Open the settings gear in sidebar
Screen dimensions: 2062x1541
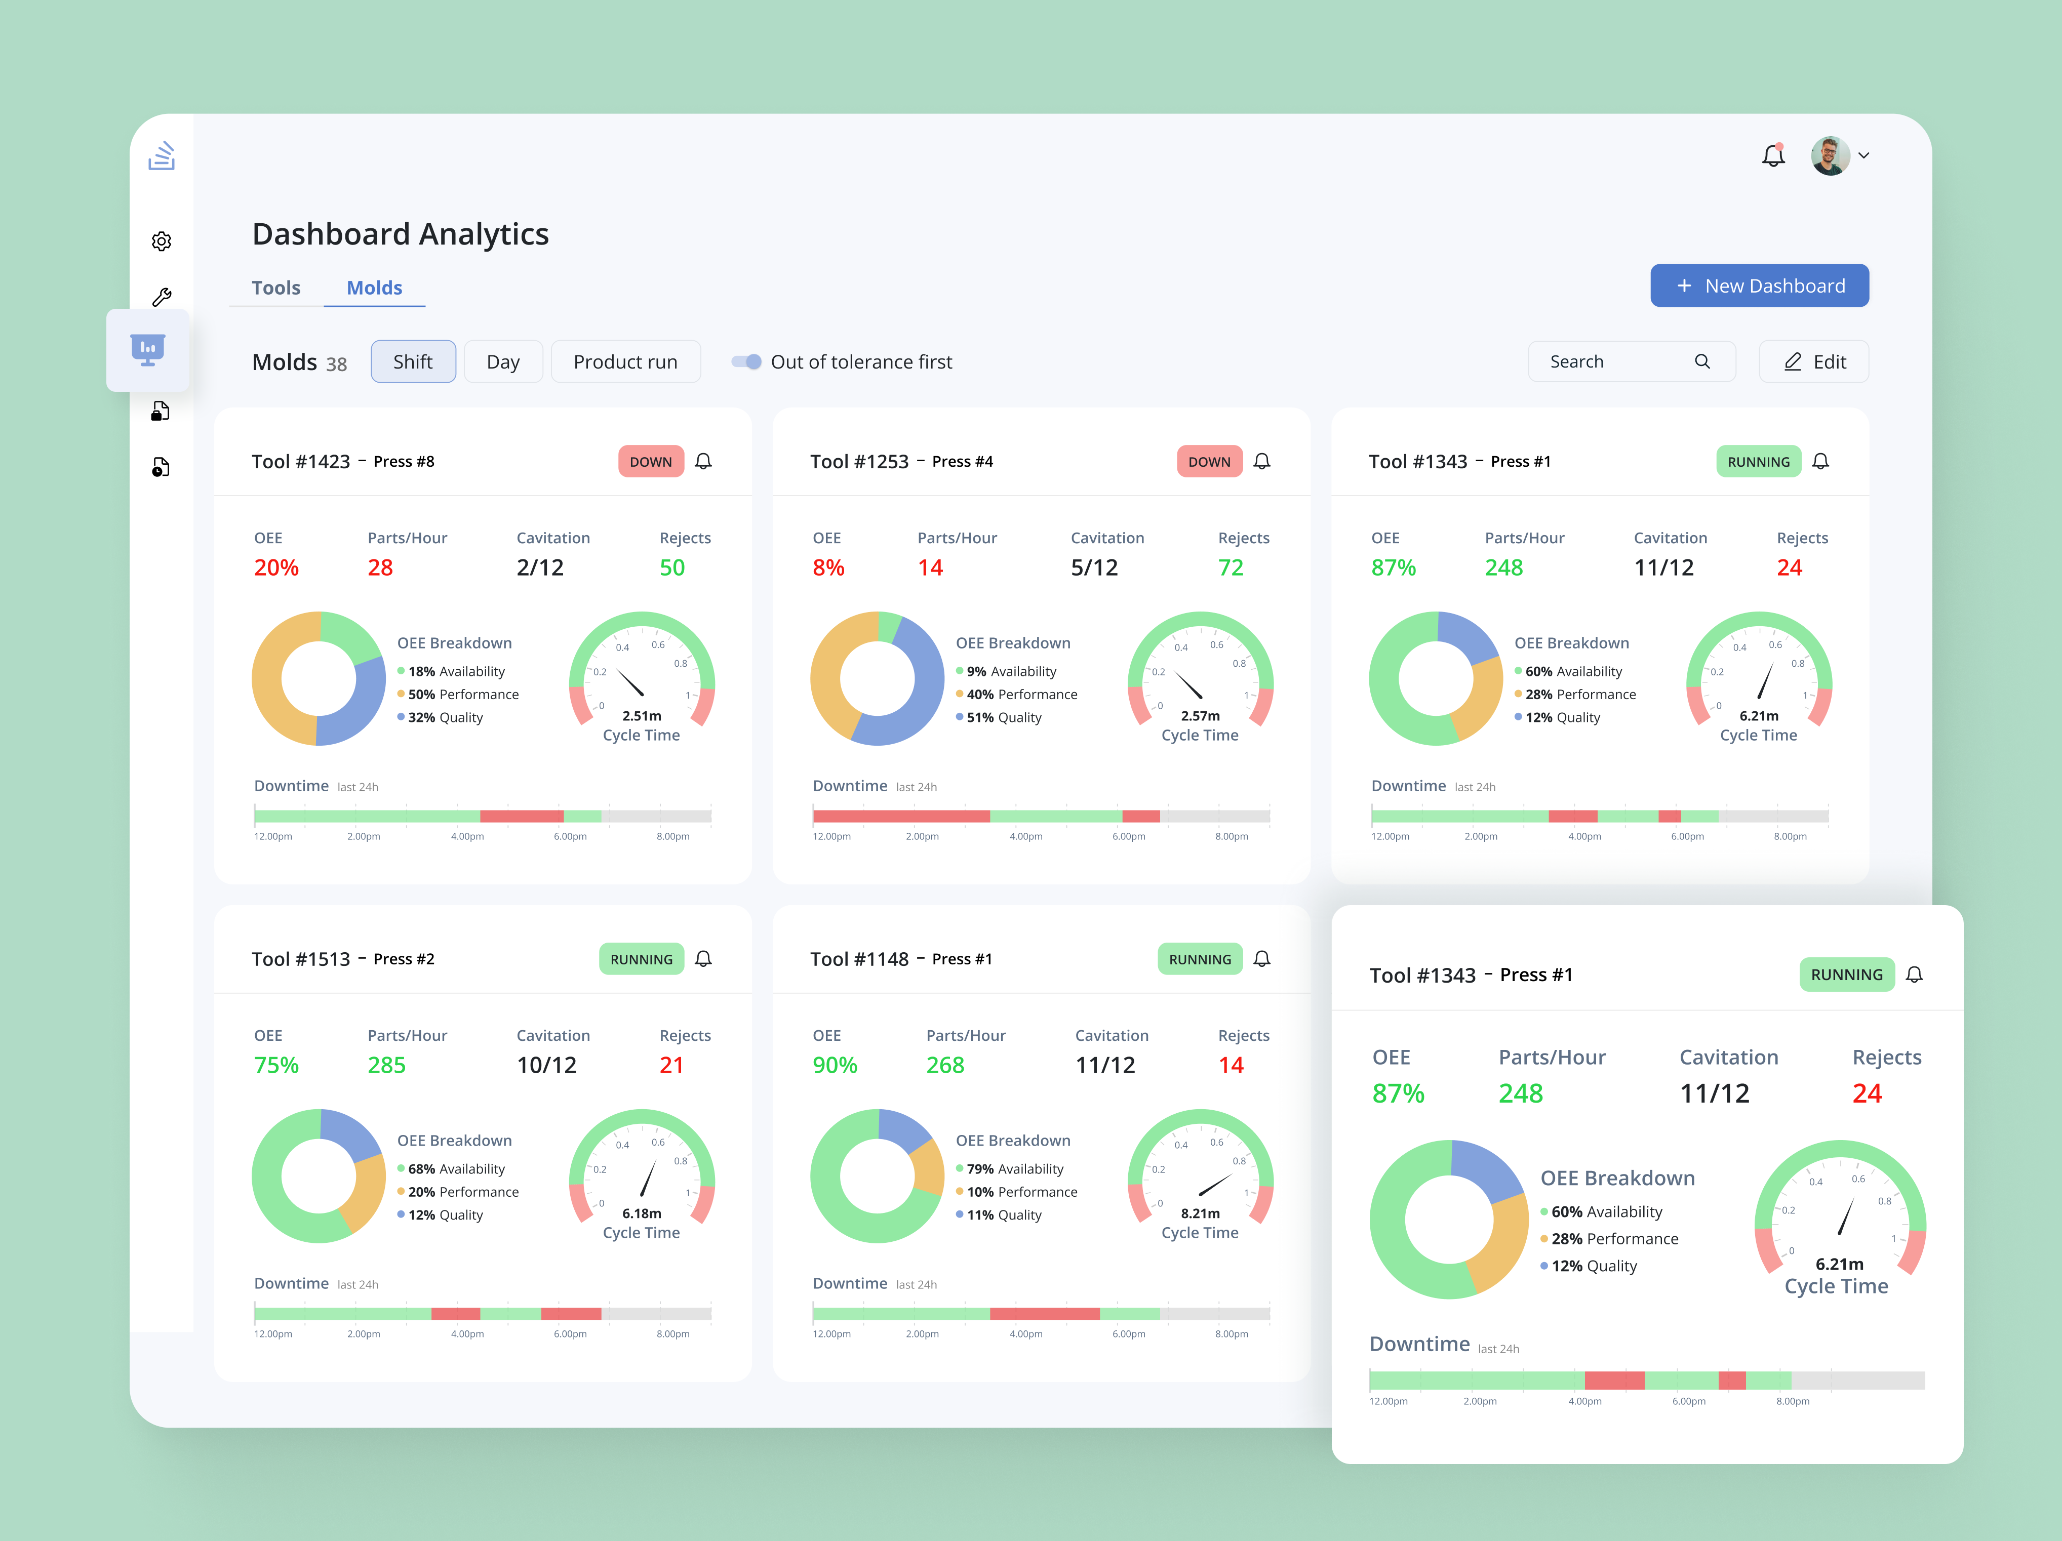click(161, 241)
